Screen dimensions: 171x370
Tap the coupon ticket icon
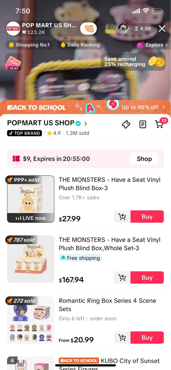coord(126,124)
